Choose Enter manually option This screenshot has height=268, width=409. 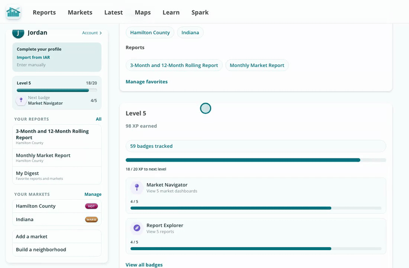point(31,65)
